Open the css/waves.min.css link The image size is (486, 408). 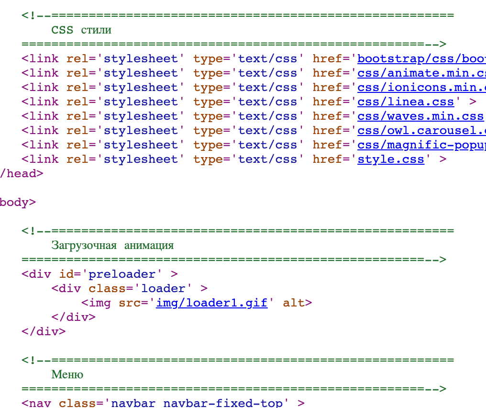click(420, 116)
